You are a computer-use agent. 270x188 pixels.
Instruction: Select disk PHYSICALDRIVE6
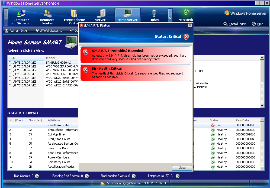pos(23,85)
